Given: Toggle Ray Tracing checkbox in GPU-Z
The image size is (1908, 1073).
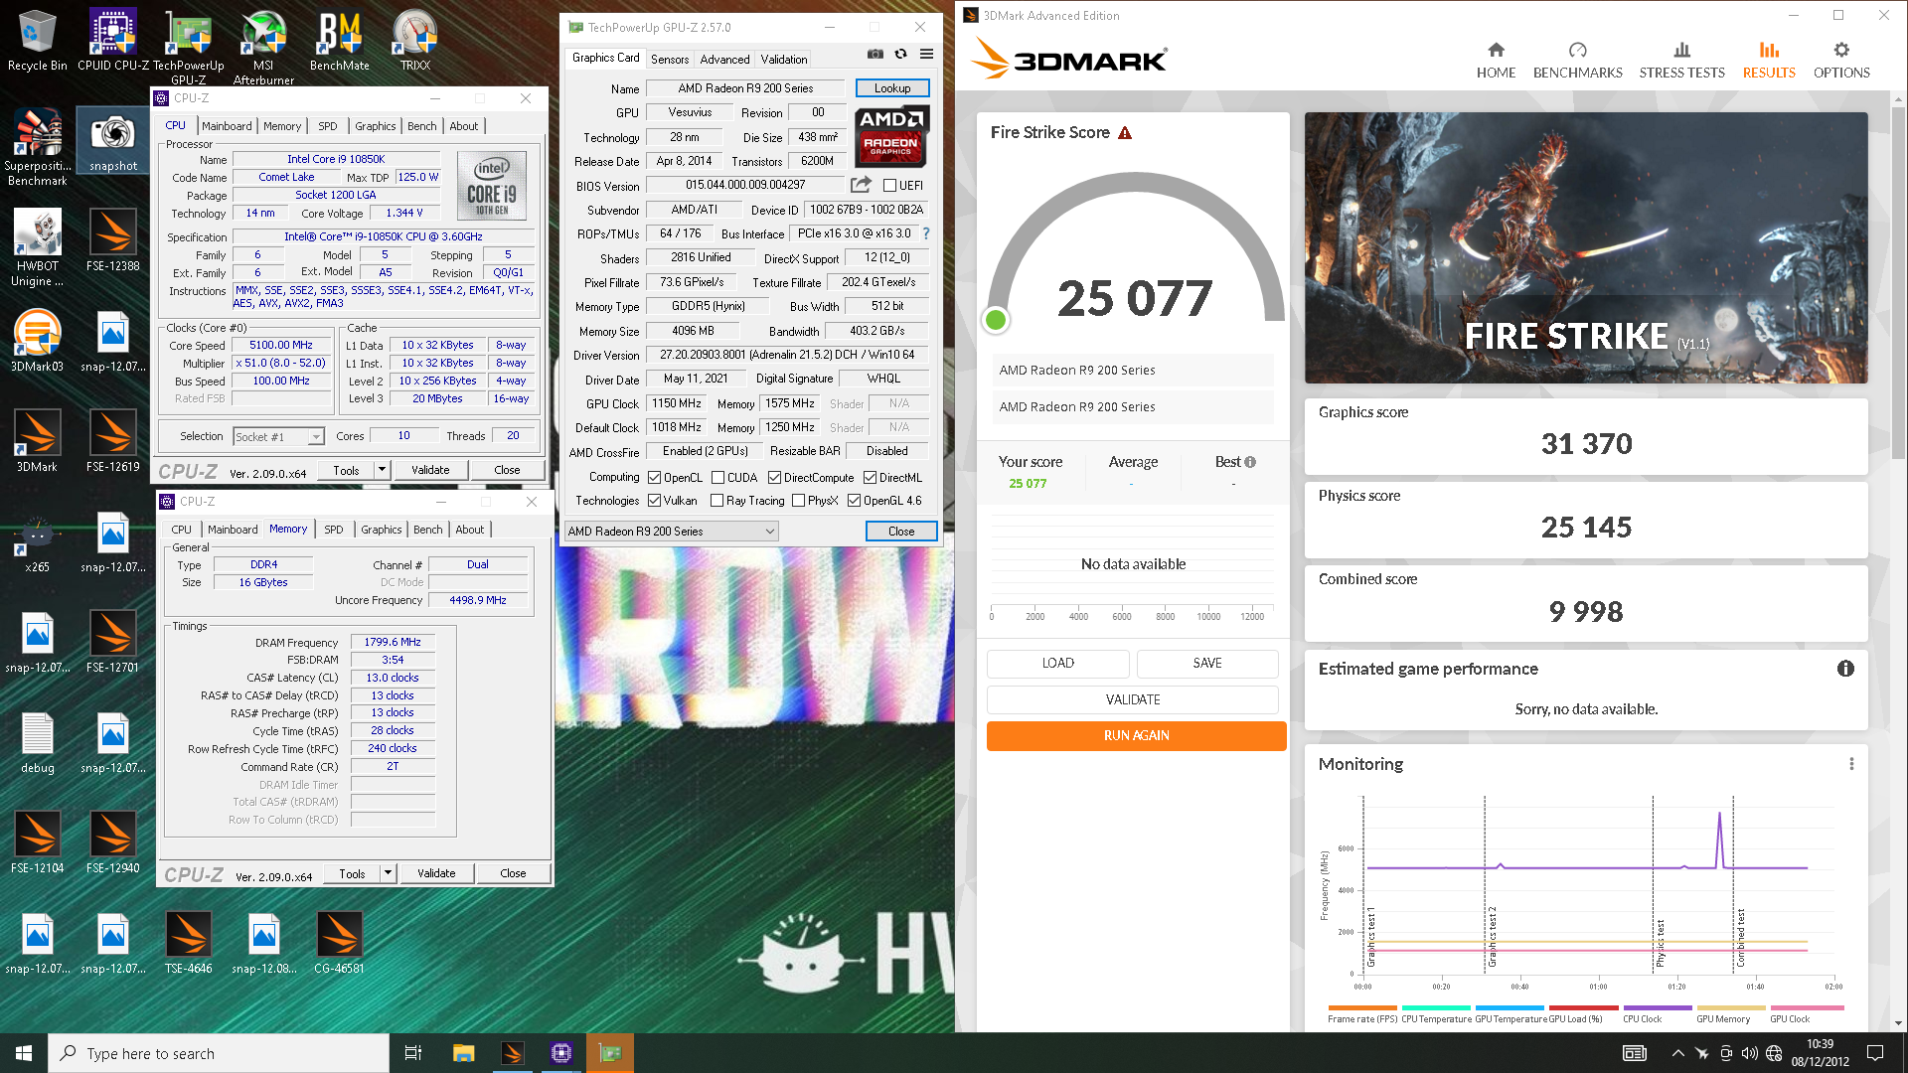Looking at the screenshot, I should tap(717, 501).
